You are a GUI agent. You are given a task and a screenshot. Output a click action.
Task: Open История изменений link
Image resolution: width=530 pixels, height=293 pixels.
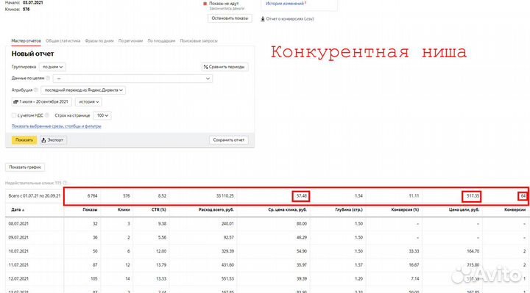[x=285, y=4]
